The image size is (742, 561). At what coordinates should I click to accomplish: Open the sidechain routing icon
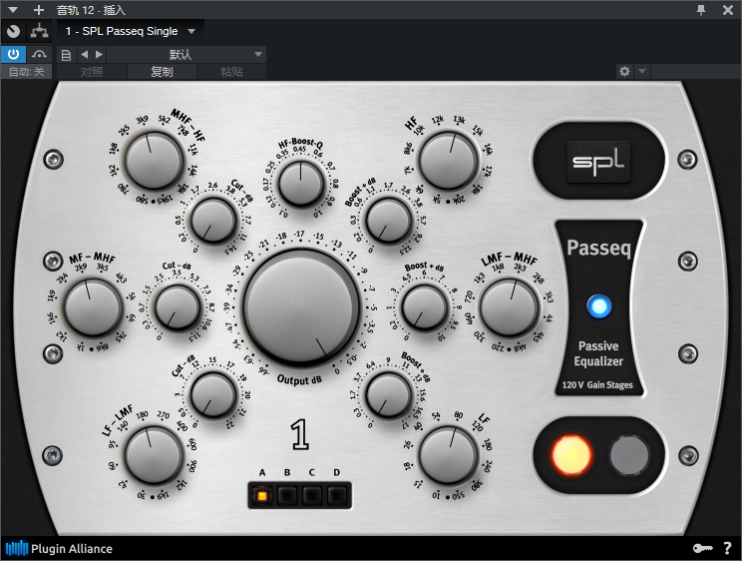click(x=39, y=31)
